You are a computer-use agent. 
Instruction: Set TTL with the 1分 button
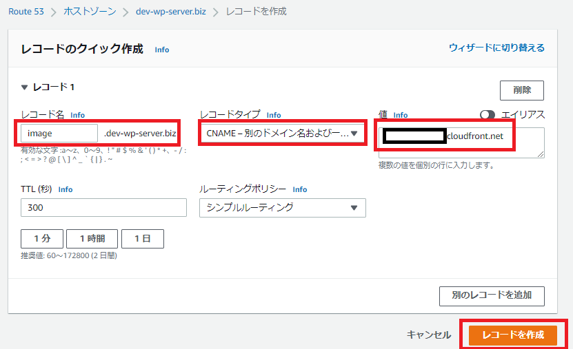point(42,239)
